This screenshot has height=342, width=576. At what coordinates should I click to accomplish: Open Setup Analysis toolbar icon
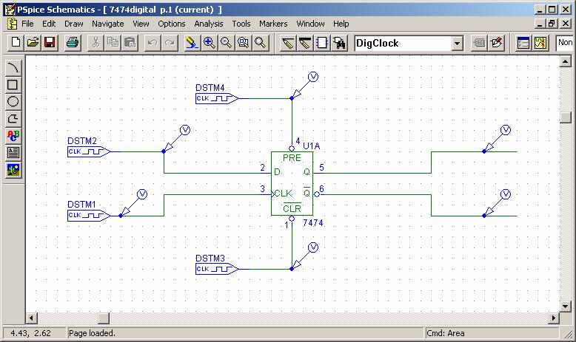pos(523,43)
